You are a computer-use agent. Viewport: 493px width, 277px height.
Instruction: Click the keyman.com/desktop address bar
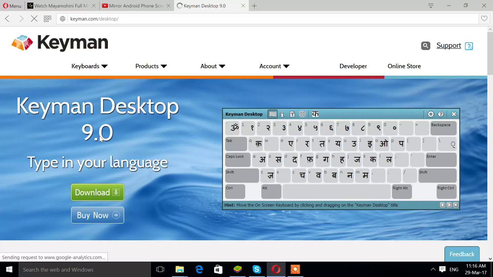coord(268,18)
